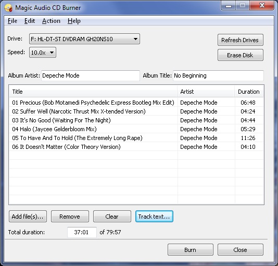
Task: Focus the Album Title field
Action: tap(218, 75)
